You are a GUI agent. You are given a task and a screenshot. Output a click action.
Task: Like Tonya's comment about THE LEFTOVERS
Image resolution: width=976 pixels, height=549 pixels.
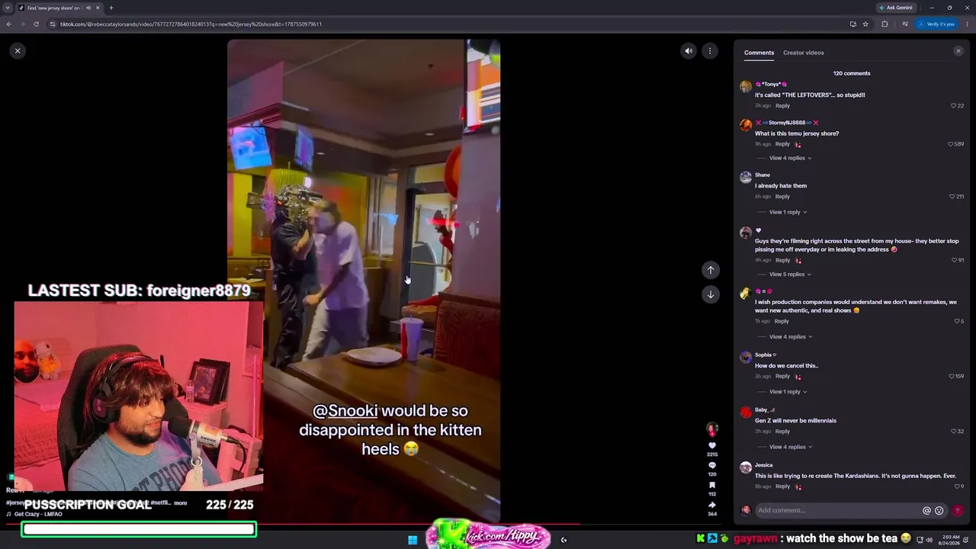953,106
